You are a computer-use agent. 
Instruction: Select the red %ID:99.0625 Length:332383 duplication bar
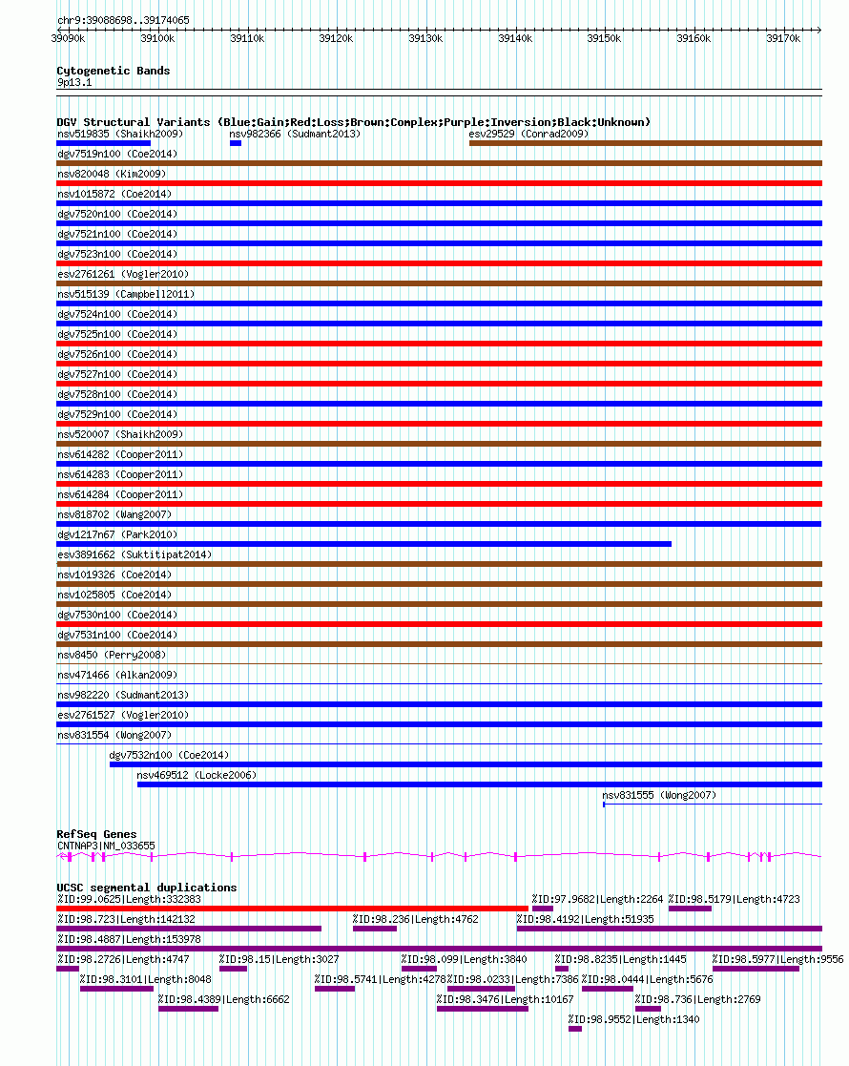point(292,909)
